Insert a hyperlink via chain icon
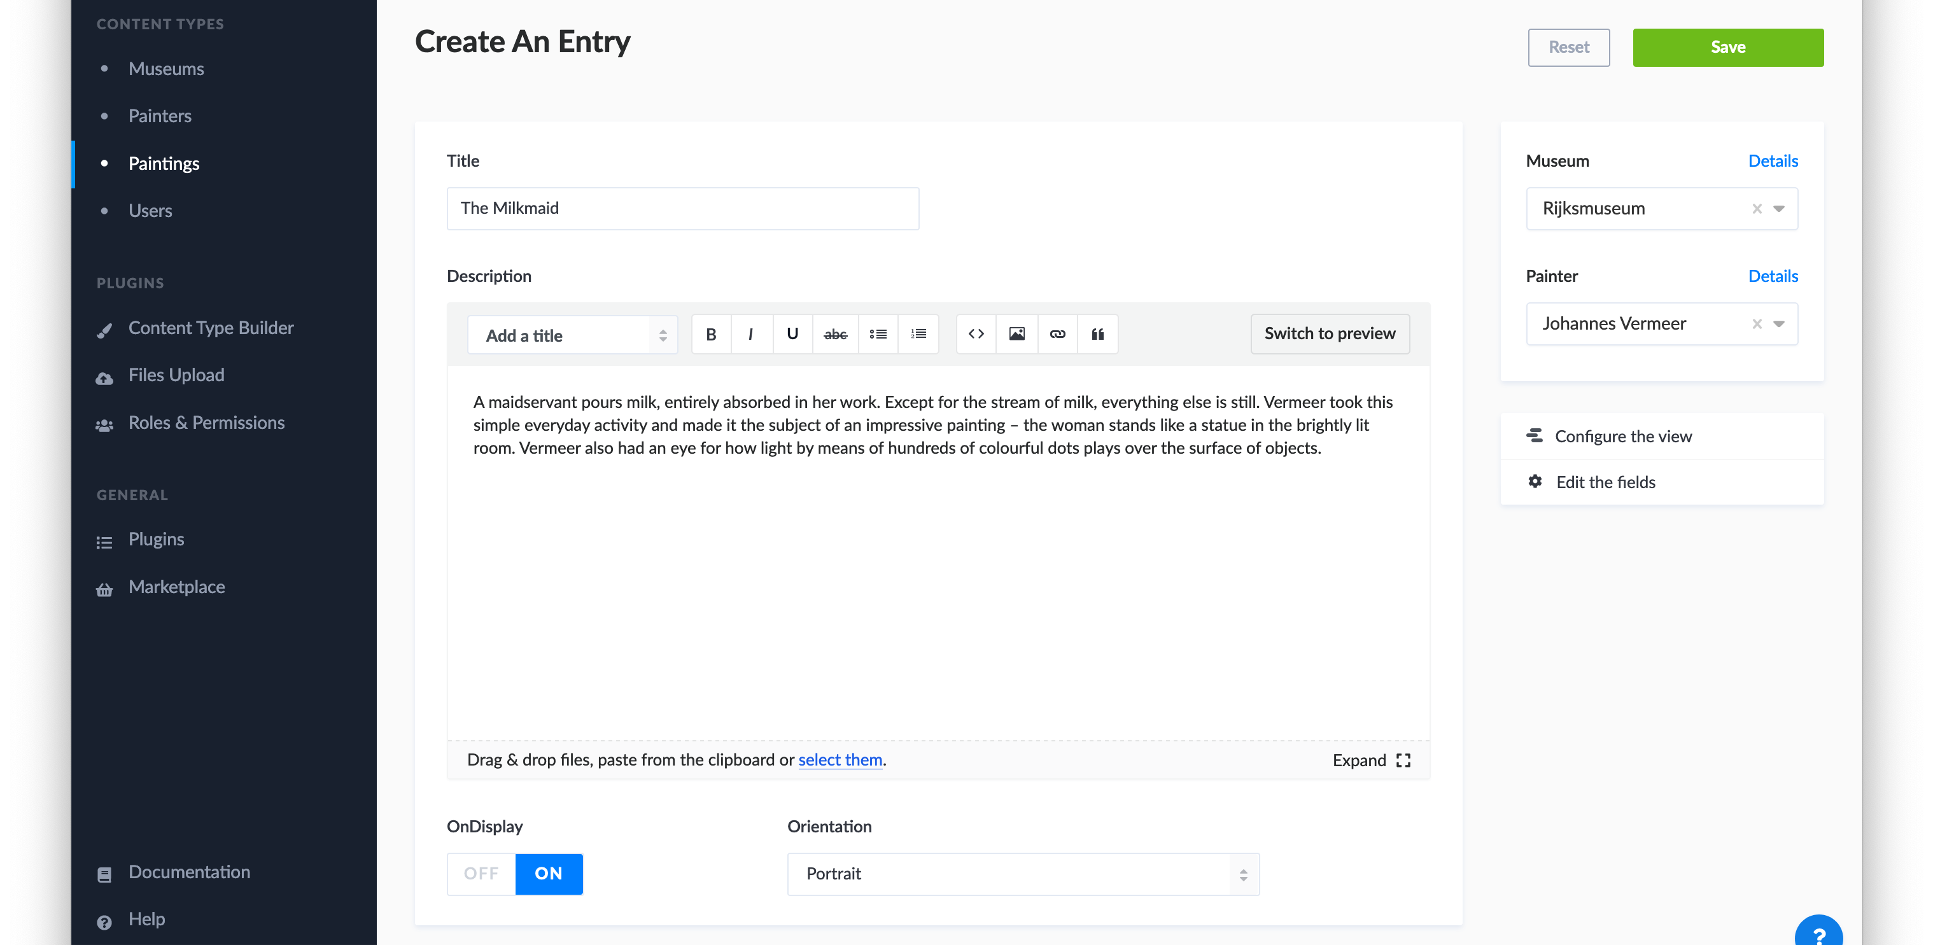The width and height of the screenshot is (1933, 945). (1057, 333)
